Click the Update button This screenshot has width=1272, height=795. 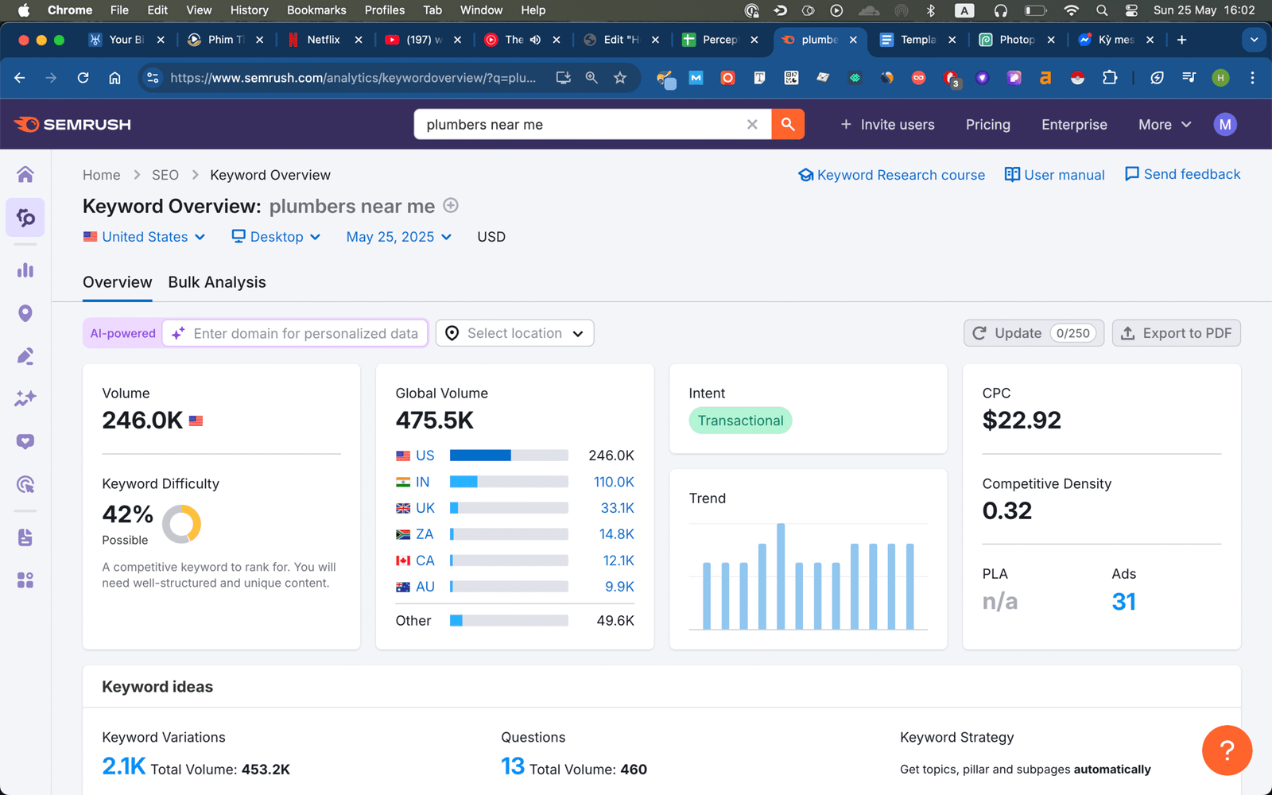[1034, 333]
